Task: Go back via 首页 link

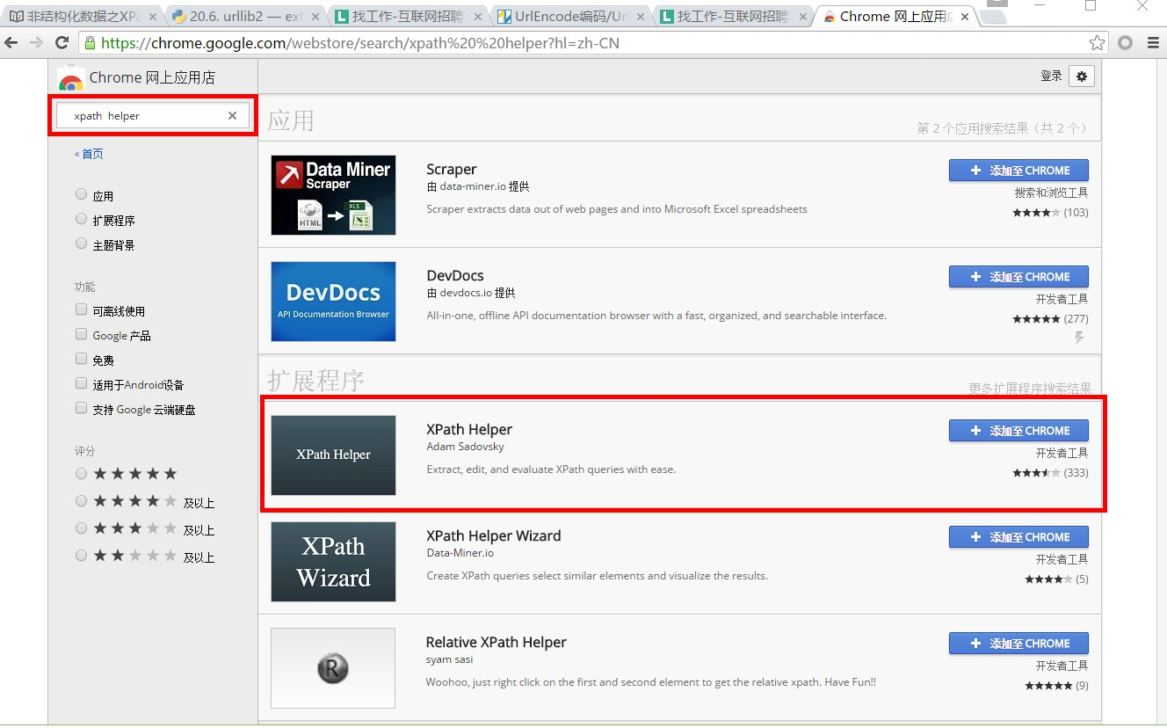Action: (x=90, y=154)
